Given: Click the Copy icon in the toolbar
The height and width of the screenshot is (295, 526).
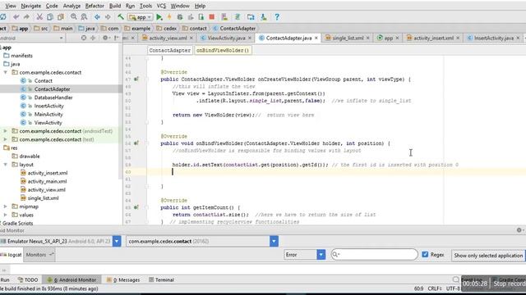Looking at the screenshot, I should pos(50,17).
